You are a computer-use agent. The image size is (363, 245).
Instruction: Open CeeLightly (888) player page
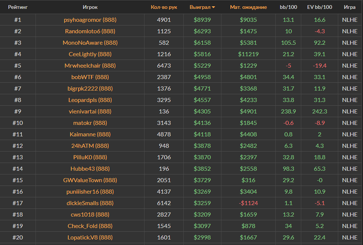(x=90, y=54)
